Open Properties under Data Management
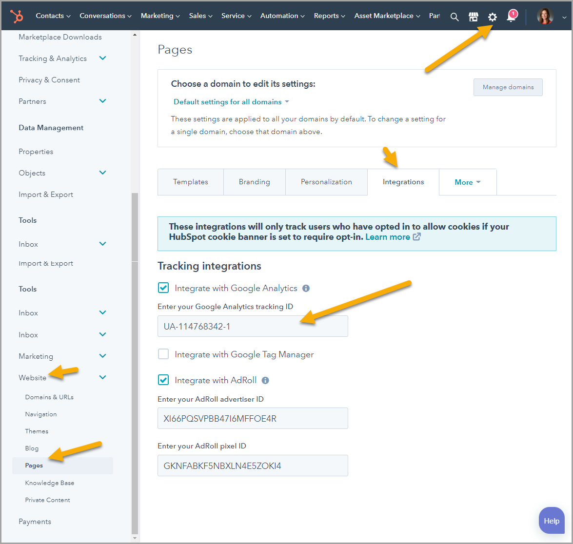This screenshot has width=573, height=544. point(36,152)
